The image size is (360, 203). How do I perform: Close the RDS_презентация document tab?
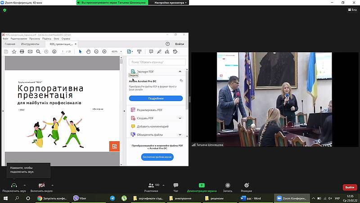click(76, 44)
